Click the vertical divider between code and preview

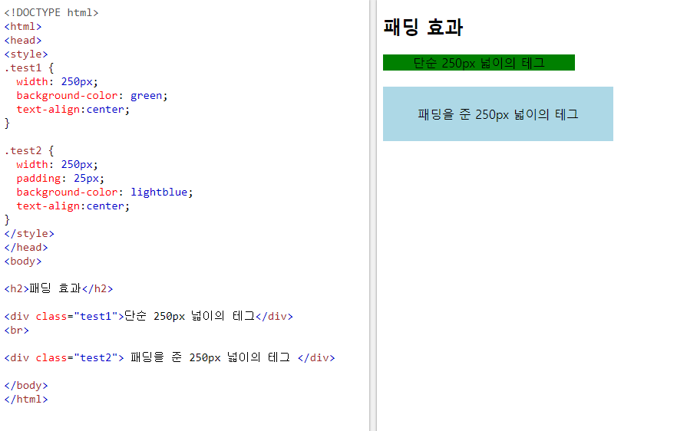point(373,215)
